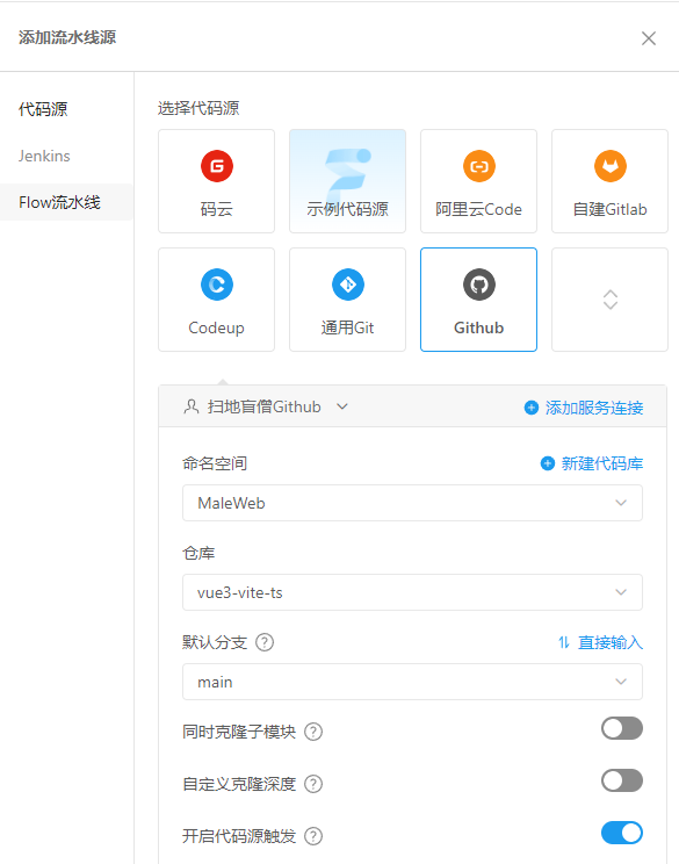Expand more code sources with up-down arrows card
679x864 pixels.
pyautogui.click(x=610, y=299)
